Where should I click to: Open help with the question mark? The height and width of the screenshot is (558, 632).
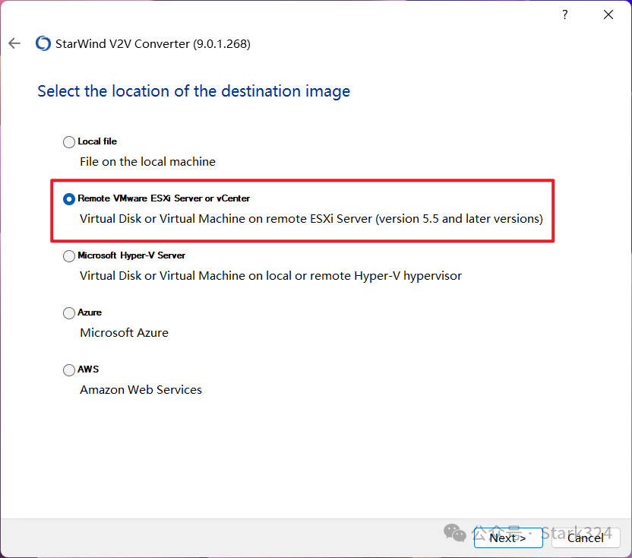(565, 14)
